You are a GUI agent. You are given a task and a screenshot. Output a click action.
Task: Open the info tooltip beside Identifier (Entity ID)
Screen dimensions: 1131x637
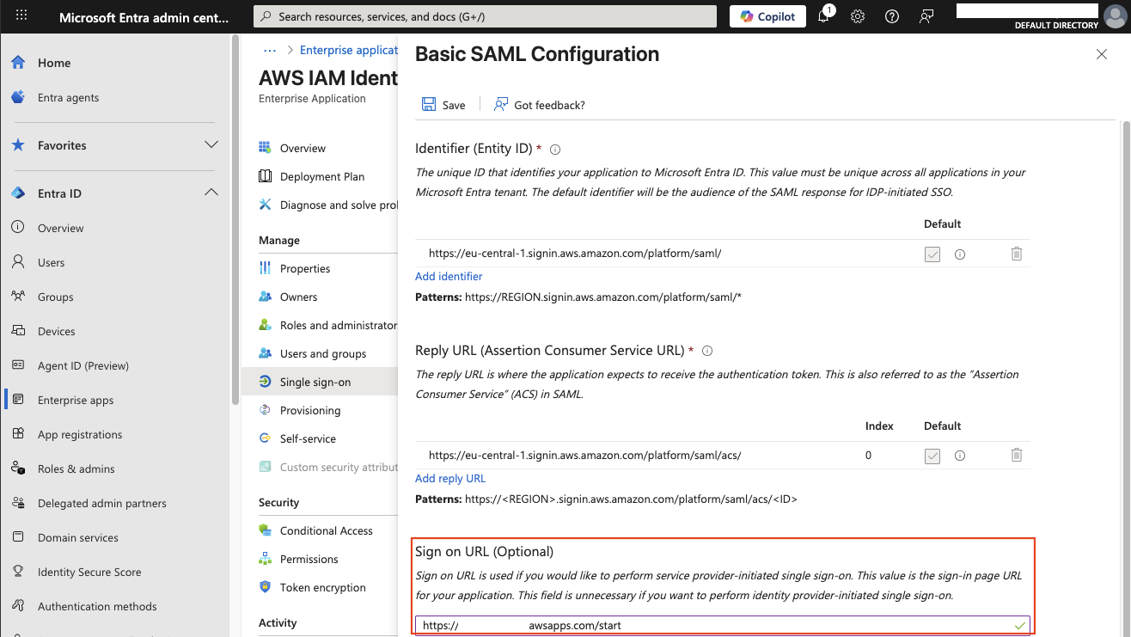pos(554,149)
